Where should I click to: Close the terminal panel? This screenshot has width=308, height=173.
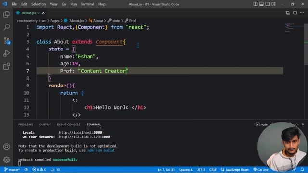click(303, 124)
